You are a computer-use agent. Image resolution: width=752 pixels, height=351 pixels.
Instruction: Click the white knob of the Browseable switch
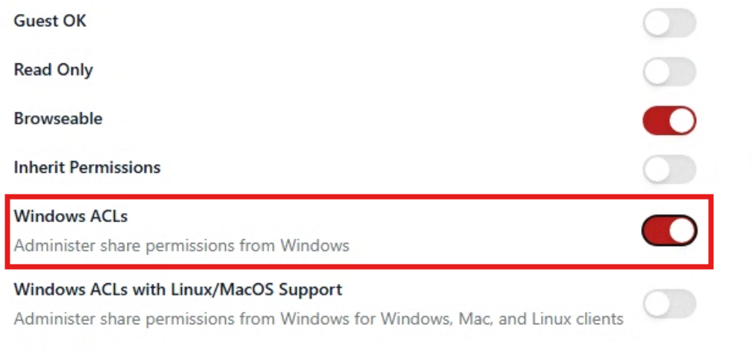click(682, 121)
